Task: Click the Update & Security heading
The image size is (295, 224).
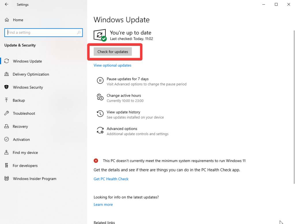Action: point(20,45)
